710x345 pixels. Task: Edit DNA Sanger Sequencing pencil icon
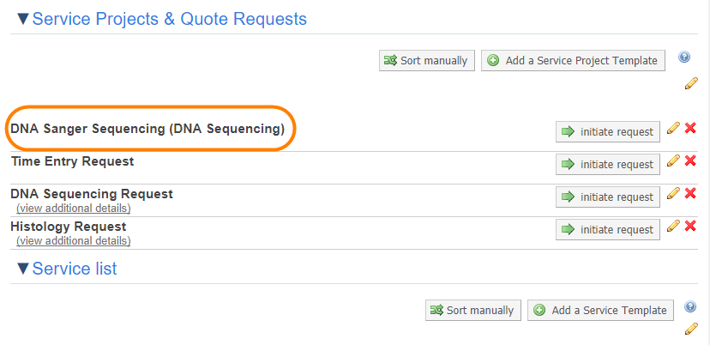673,128
